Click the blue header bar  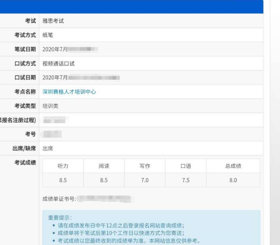pos(132,6)
